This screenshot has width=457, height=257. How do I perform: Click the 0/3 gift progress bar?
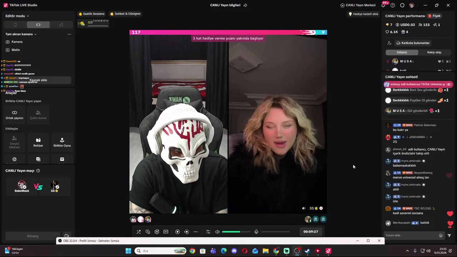(93, 23)
